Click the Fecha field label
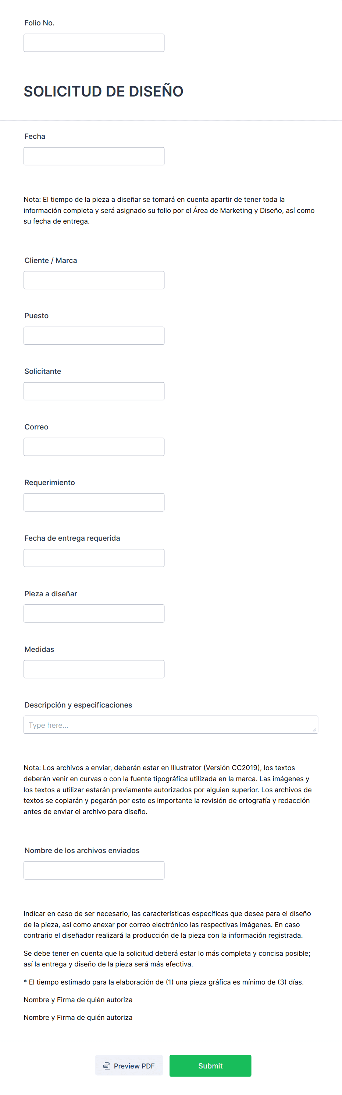Viewport: 342px width, 1095px height. (x=35, y=136)
